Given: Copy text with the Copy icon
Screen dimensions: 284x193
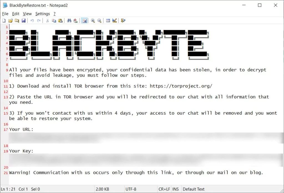Looking at the screenshot, I should (54, 20).
